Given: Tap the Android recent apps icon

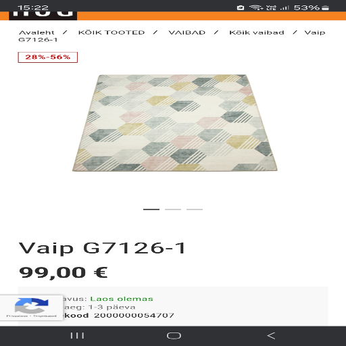Looking at the screenshot, I should pyautogui.click(x=77, y=336).
